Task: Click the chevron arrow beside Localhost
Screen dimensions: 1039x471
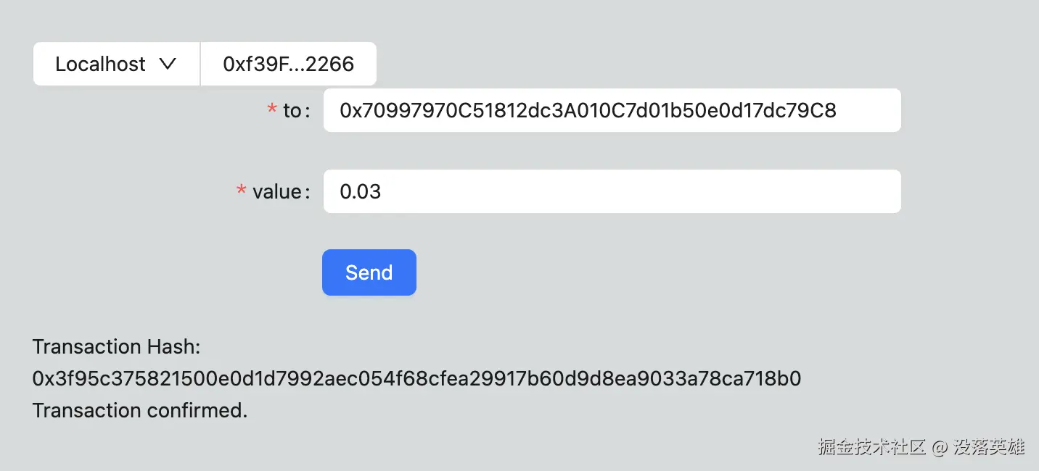Action: 168,64
